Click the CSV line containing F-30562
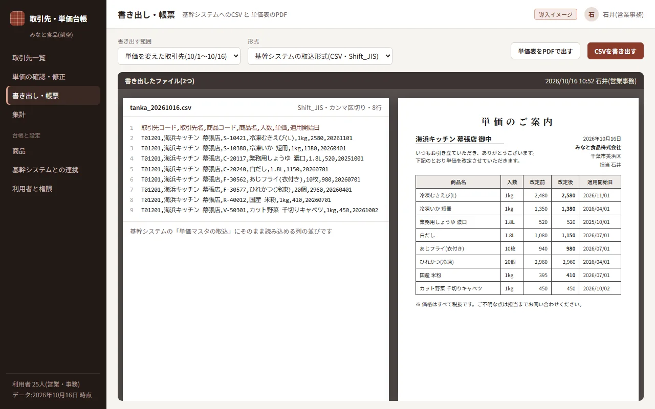The image size is (655, 409). [x=251, y=179]
